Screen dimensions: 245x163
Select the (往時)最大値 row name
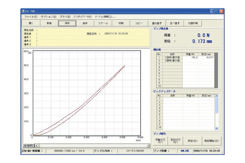[x=172, y=57]
